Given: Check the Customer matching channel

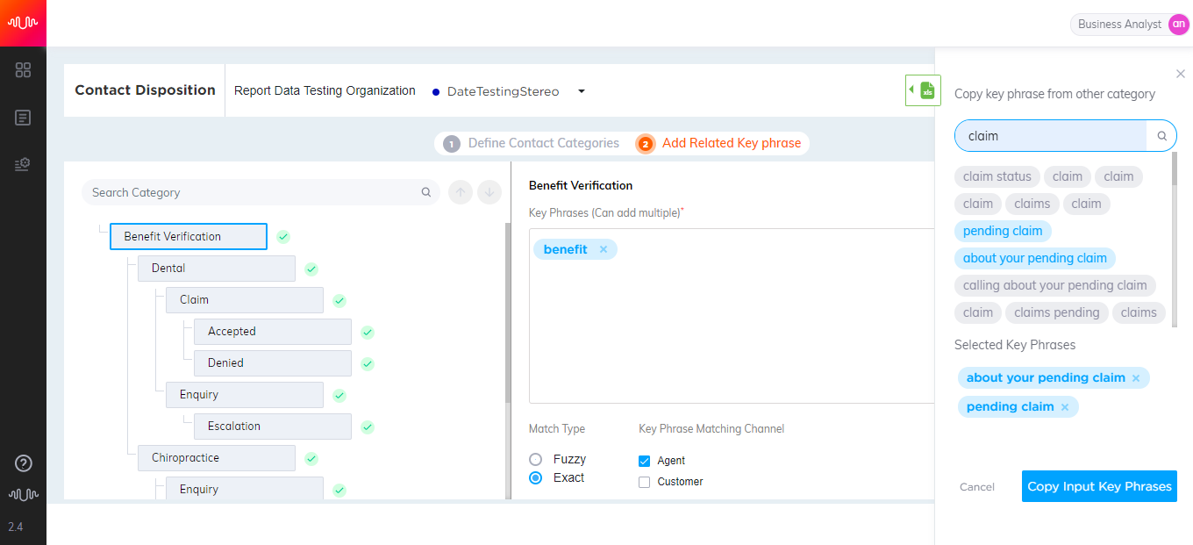Looking at the screenshot, I should (x=645, y=482).
